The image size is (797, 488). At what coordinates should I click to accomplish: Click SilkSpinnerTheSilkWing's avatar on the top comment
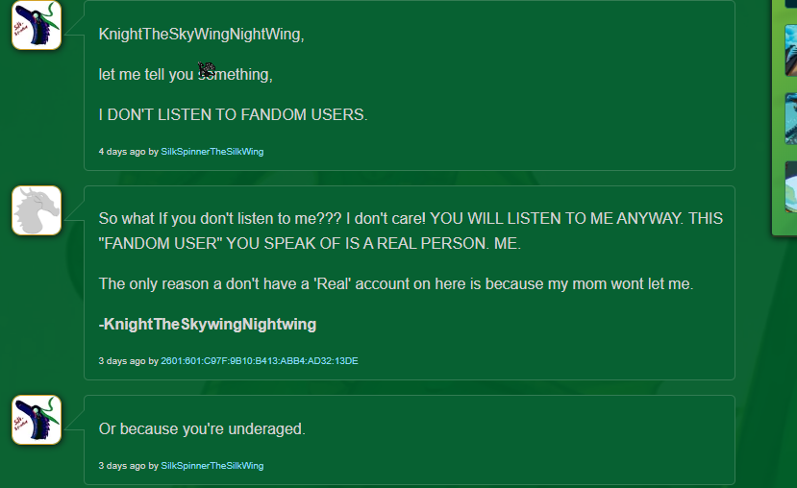pos(37,25)
